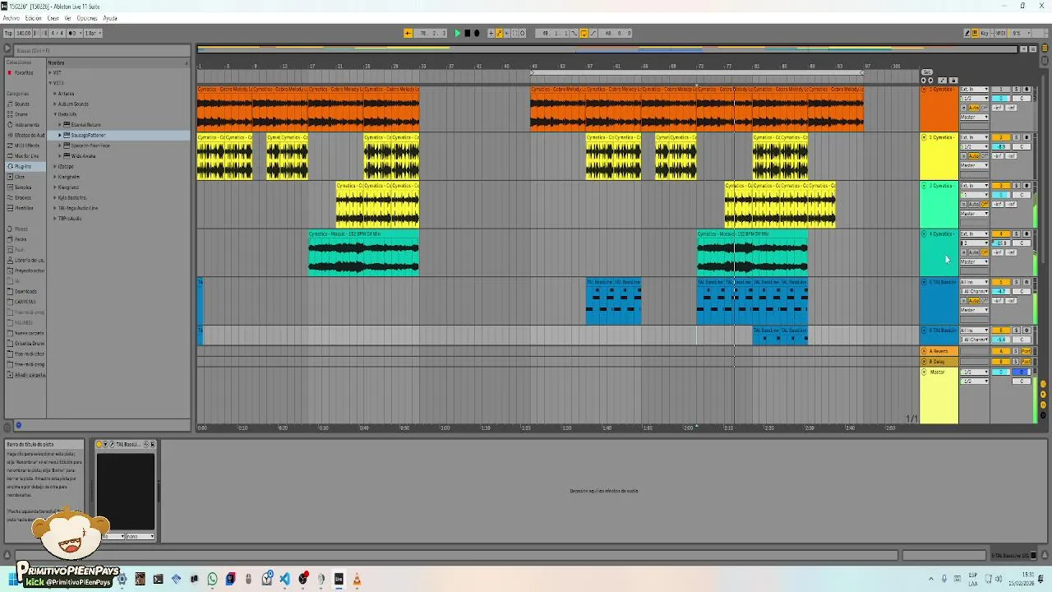Expand the VST folder in the browser
This screenshot has width=1052, height=592.
point(50,72)
